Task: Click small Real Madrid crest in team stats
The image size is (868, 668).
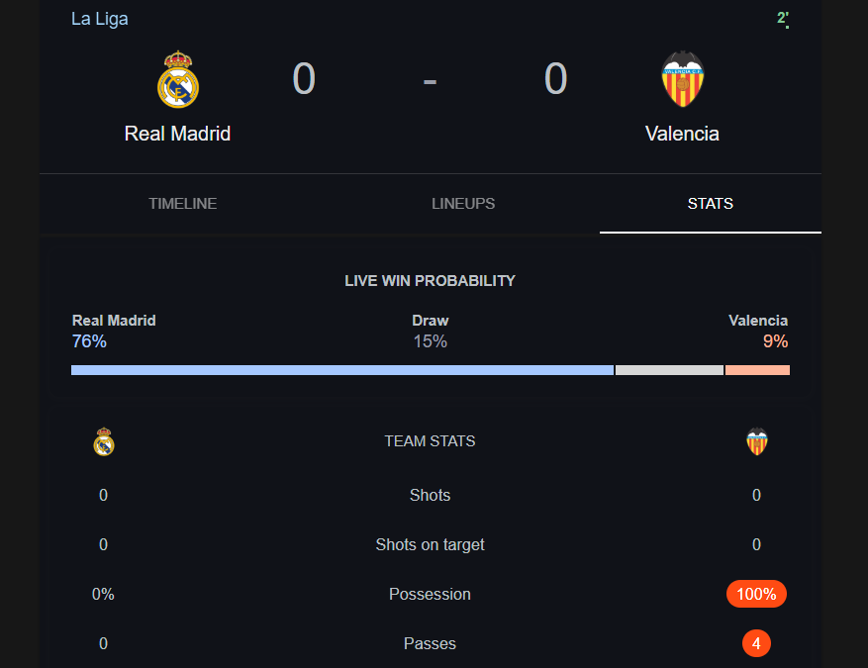Action: 104,441
